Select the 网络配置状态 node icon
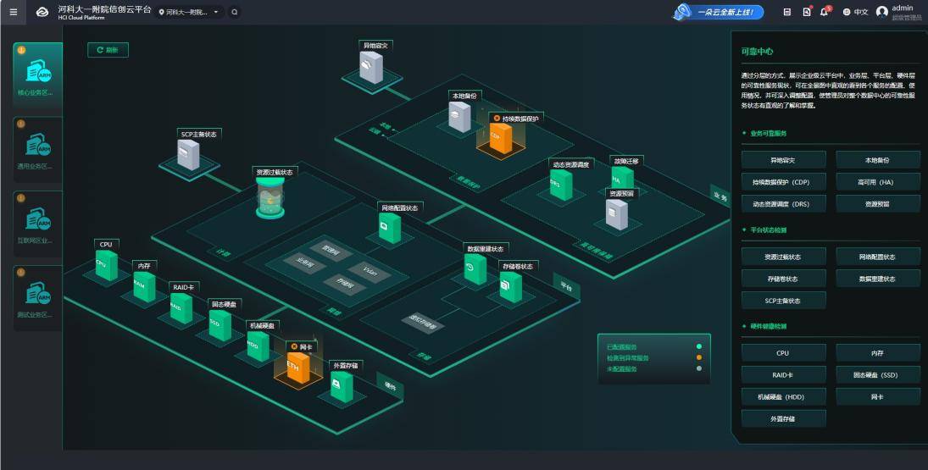Viewport: 928px width, 470px height. pyautogui.click(x=389, y=228)
